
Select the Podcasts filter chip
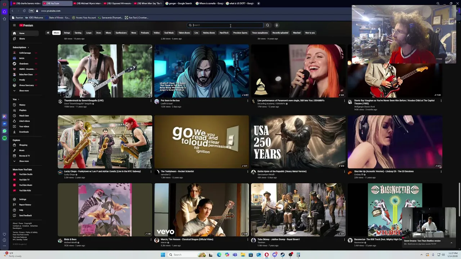145,33
